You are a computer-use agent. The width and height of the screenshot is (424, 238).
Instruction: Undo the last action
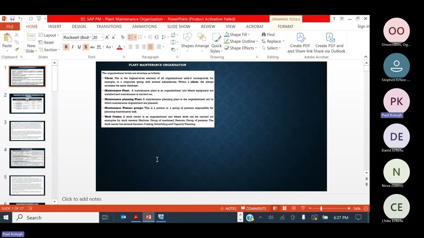tap(21, 19)
